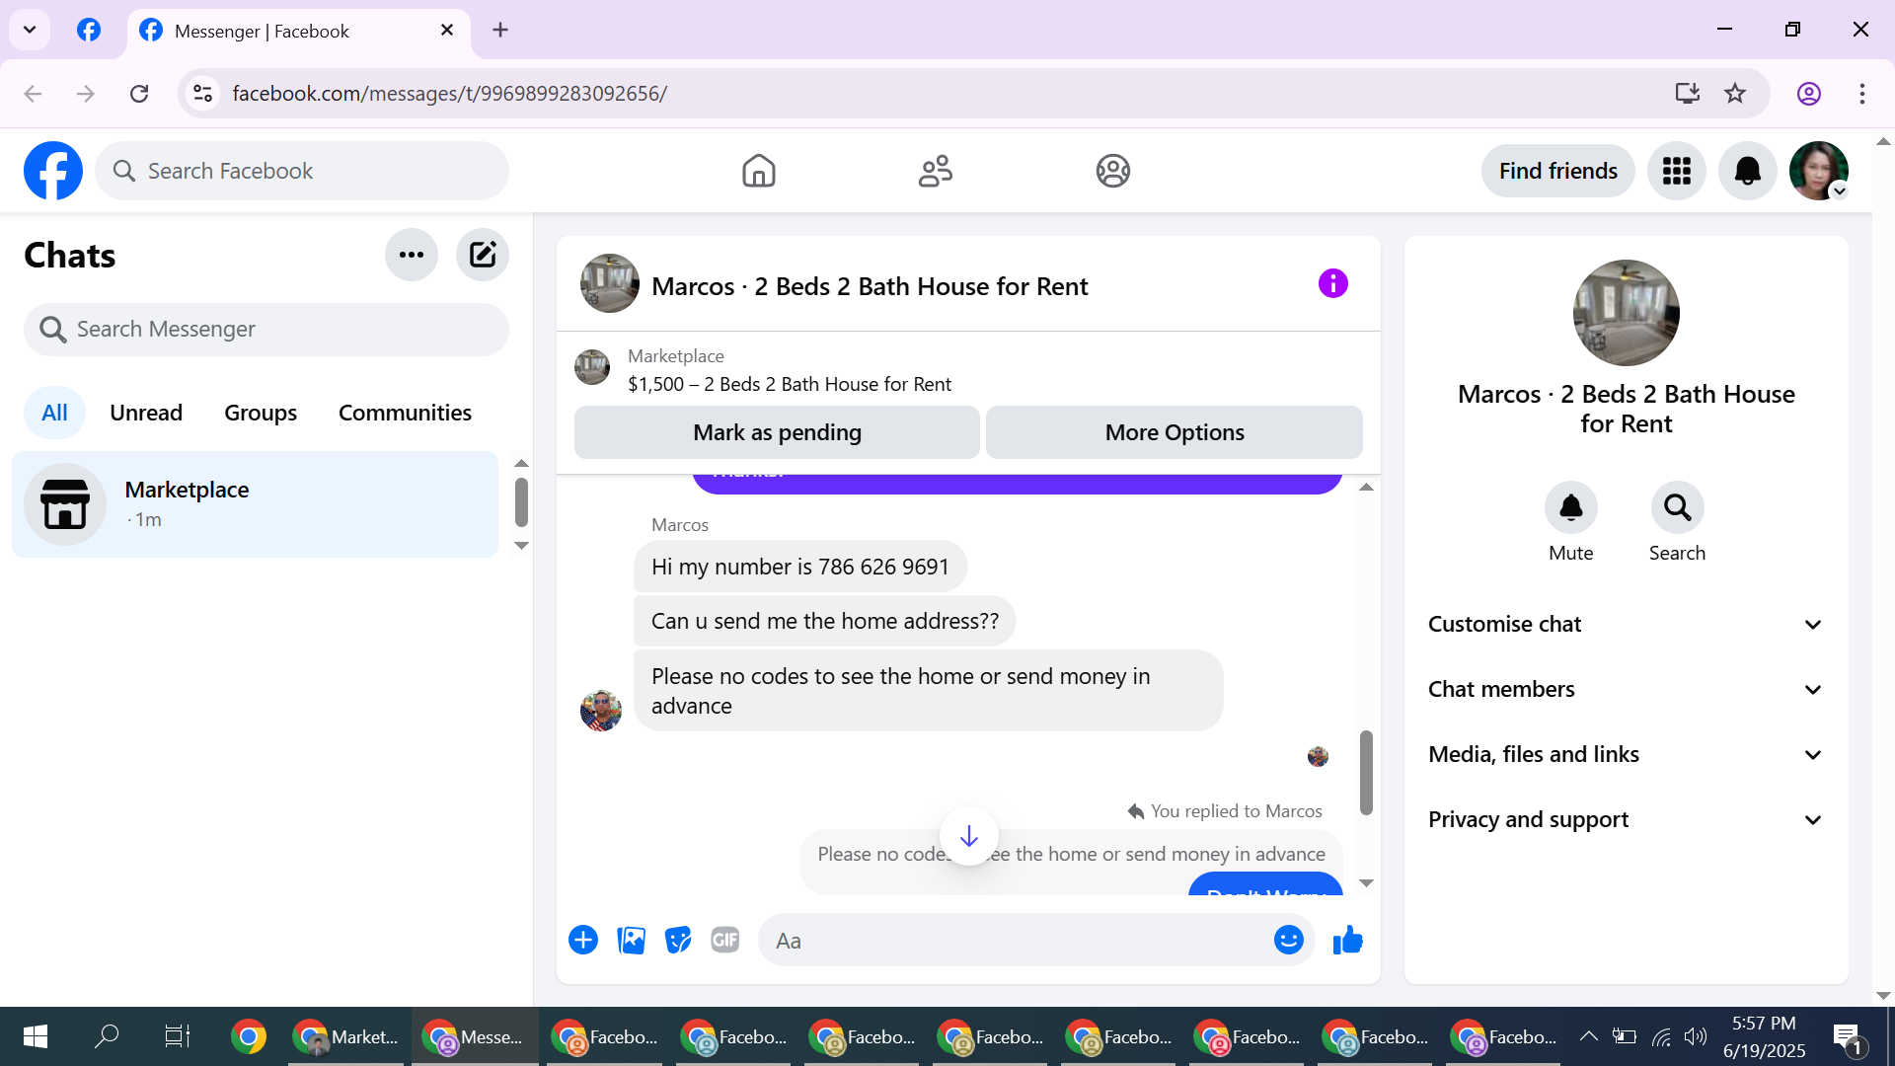The width and height of the screenshot is (1895, 1066).
Task: Open Windows Task View
Action: (x=177, y=1036)
